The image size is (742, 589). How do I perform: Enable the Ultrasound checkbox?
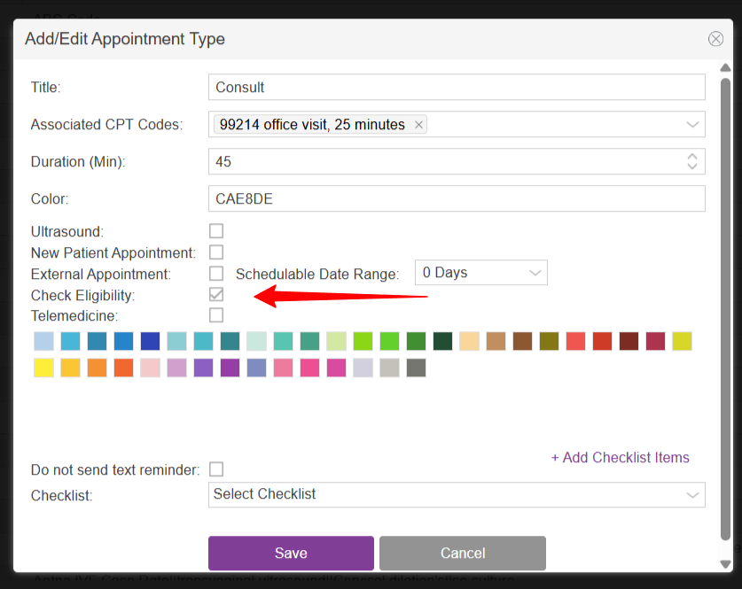[216, 231]
